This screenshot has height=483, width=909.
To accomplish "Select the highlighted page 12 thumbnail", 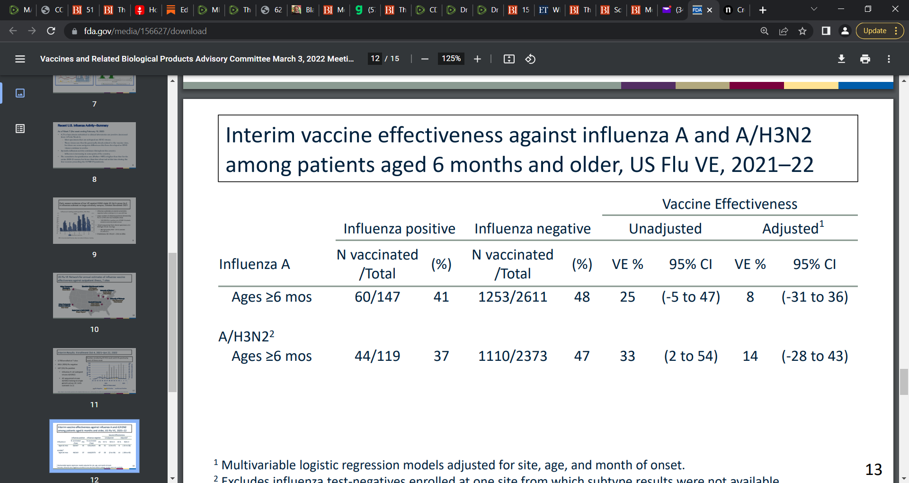I will pos(94,446).
